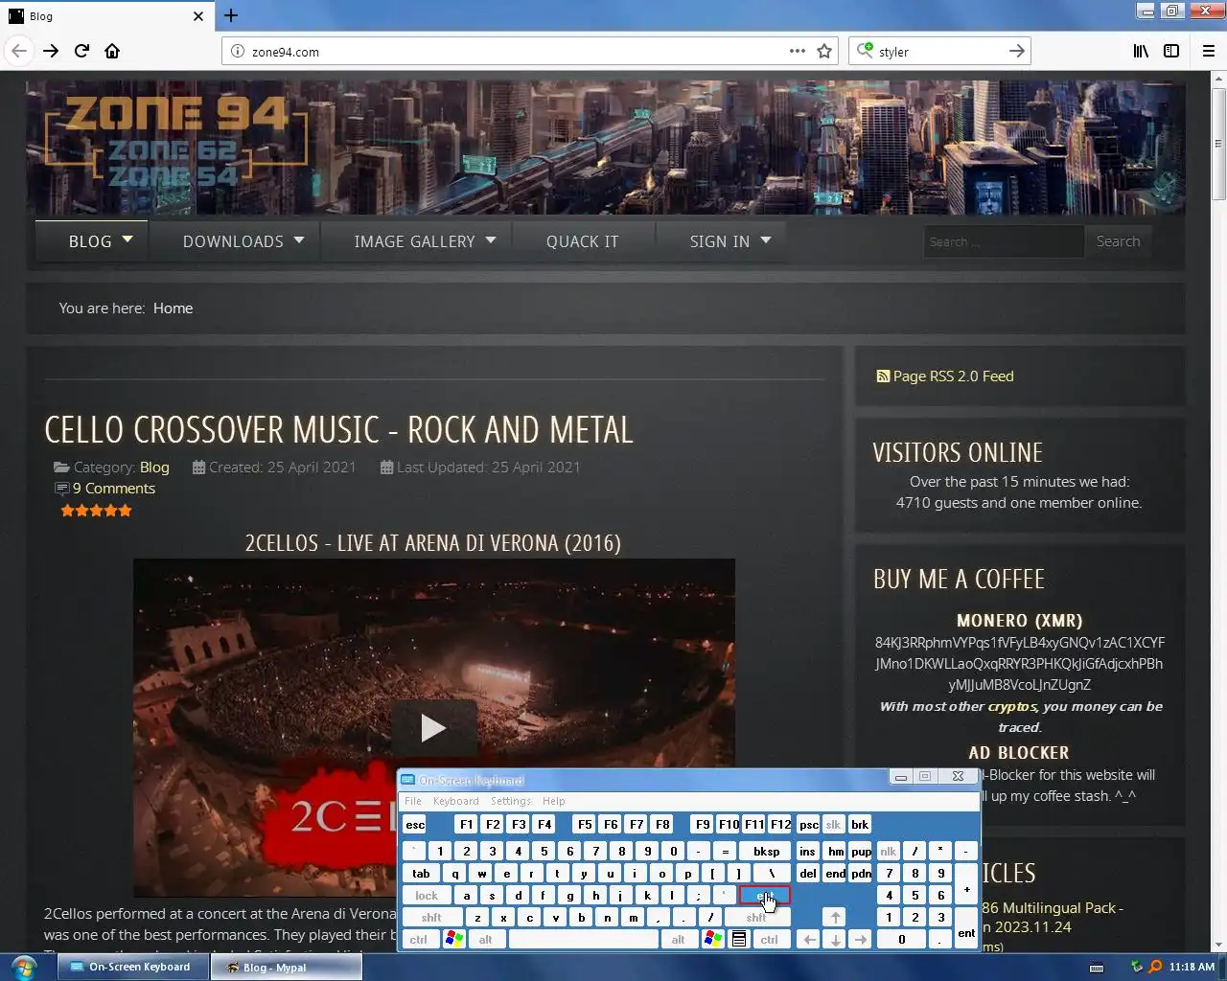The width and height of the screenshot is (1227, 981).
Task: Open a new browser tab
Action: pos(231,15)
